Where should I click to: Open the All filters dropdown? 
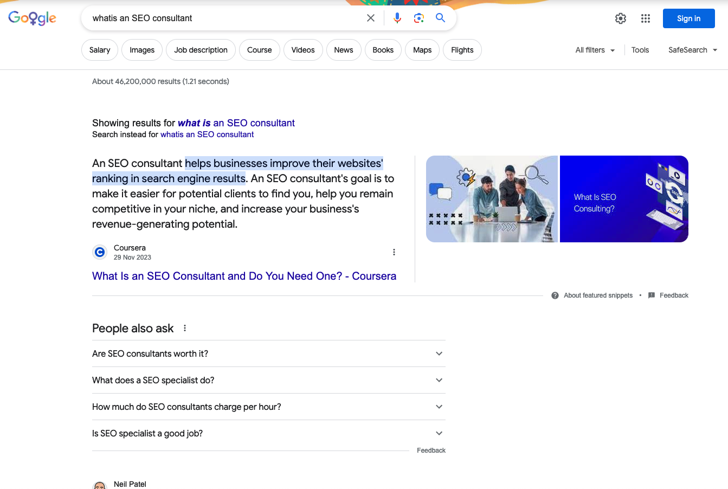point(595,49)
